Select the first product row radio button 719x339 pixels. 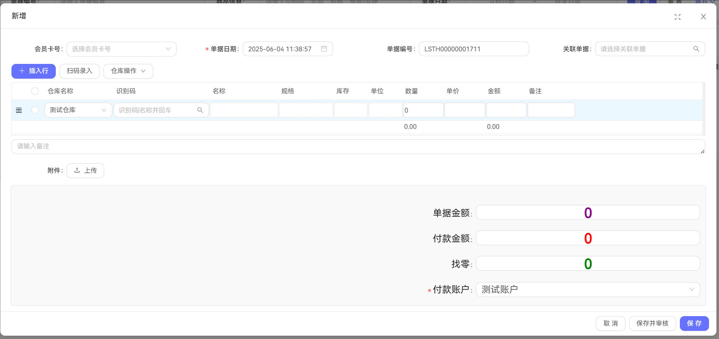coord(35,110)
